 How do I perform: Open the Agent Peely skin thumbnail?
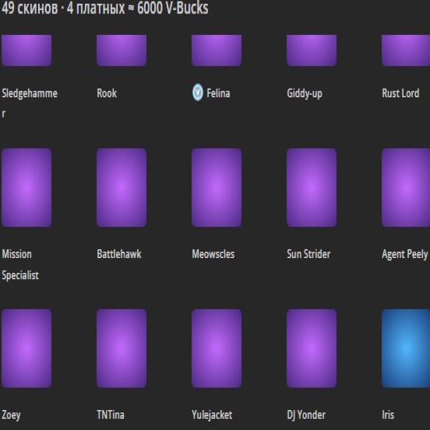406,188
